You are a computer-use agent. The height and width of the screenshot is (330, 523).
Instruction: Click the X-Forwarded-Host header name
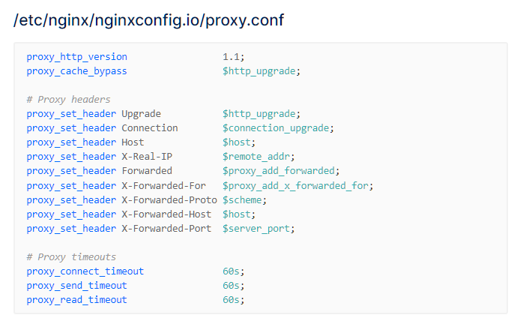click(x=166, y=214)
